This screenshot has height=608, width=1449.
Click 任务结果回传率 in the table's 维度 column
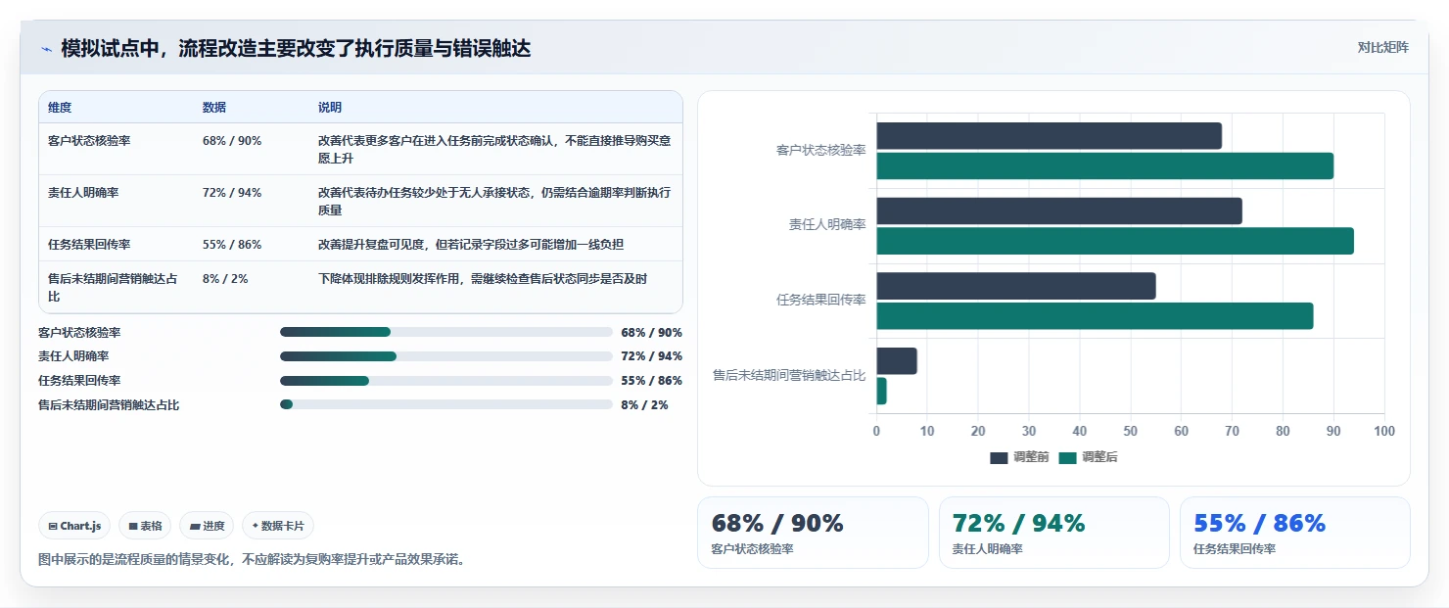coord(89,245)
